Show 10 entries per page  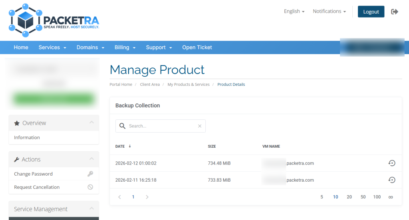pos(336,197)
